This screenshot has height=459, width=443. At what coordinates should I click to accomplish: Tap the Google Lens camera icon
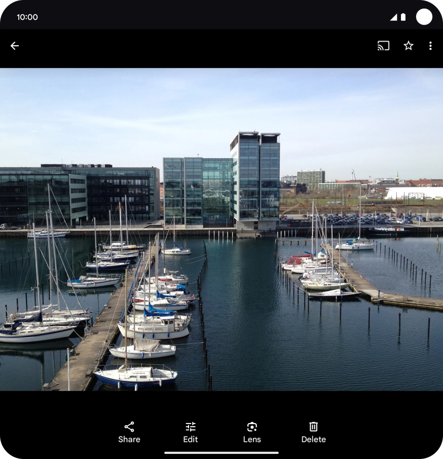[252, 427]
